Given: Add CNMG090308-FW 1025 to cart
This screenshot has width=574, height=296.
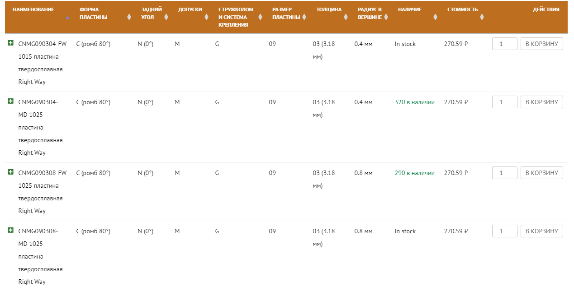Looking at the screenshot, I should point(542,173).
